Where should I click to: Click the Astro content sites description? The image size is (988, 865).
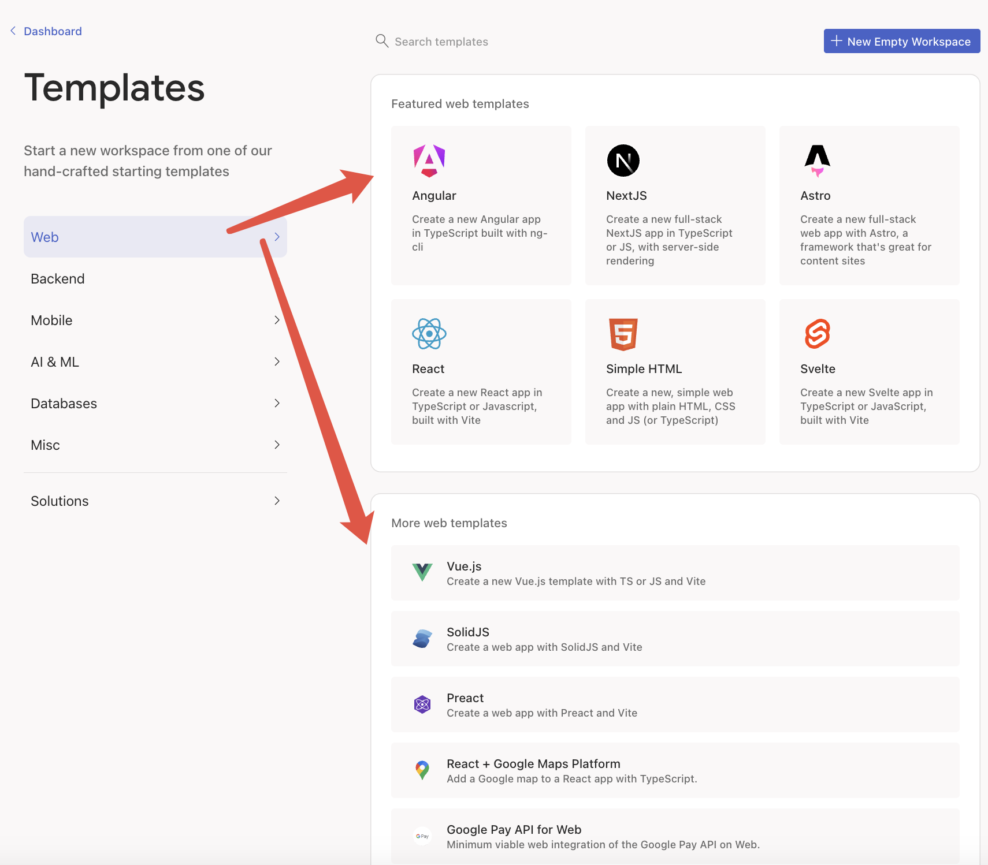tap(866, 240)
